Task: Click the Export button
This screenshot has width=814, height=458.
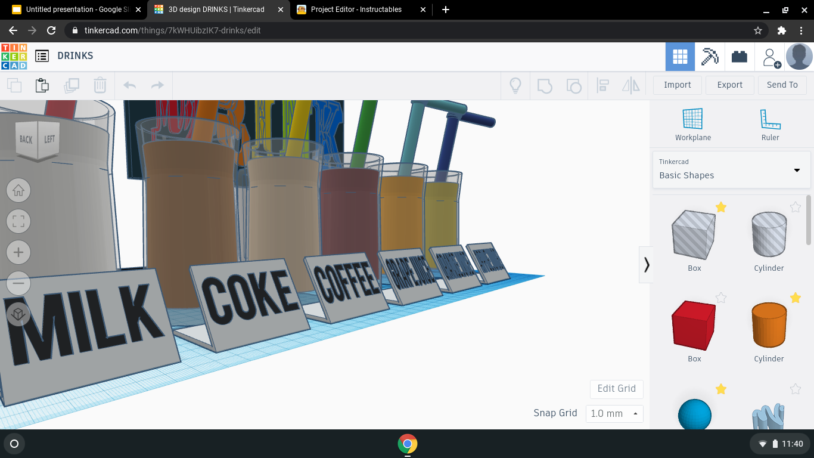Action: [x=730, y=85]
